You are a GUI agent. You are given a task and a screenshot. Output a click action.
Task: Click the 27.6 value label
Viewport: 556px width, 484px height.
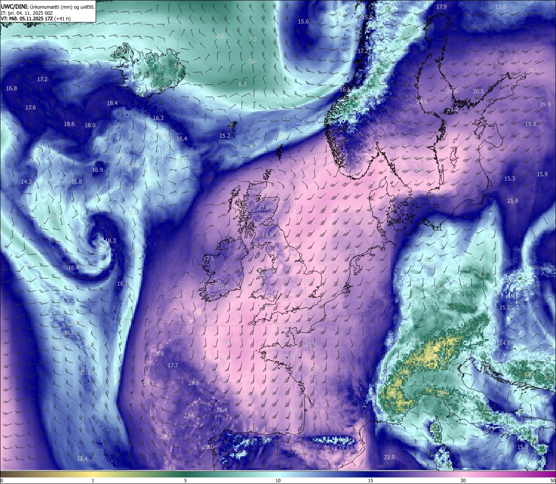click(189, 415)
